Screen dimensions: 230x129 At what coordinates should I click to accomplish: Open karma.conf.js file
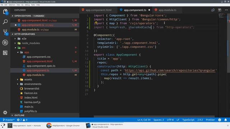[32, 102]
